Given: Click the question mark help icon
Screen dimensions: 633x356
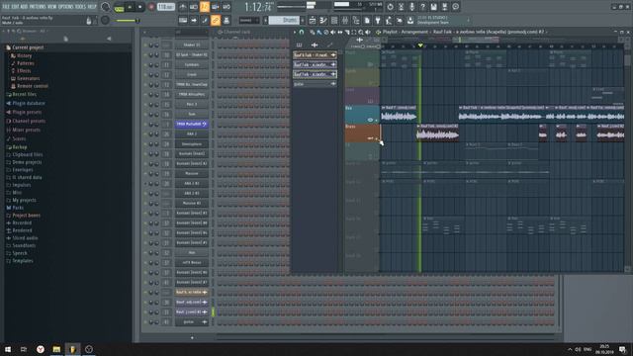Looking at the screenshot, I should pos(422,7).
